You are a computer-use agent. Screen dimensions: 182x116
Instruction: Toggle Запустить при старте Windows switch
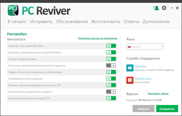point(111,46)
